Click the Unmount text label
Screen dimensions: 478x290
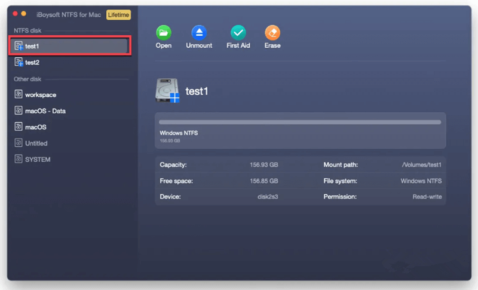tap(199, 45)
